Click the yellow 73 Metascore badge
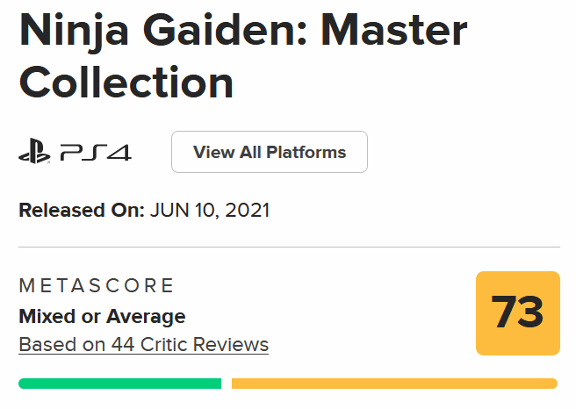 click(x=517, y=313)
